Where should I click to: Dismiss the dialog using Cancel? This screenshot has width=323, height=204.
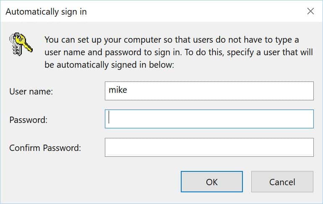(x=282, y=182)
